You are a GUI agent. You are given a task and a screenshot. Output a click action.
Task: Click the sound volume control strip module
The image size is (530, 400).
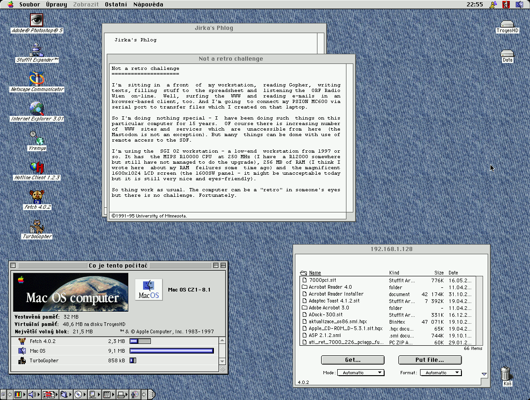[x=33, y=394]
